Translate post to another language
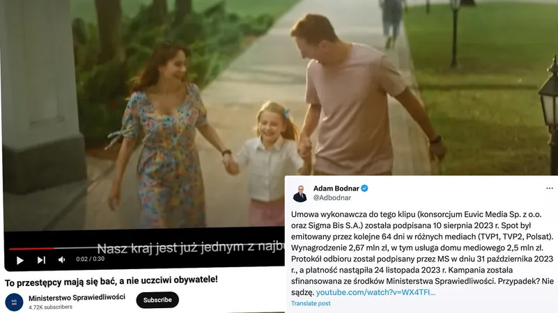Image resolution: width=558 pixels, height=313 pixels. tap(311, 303)
